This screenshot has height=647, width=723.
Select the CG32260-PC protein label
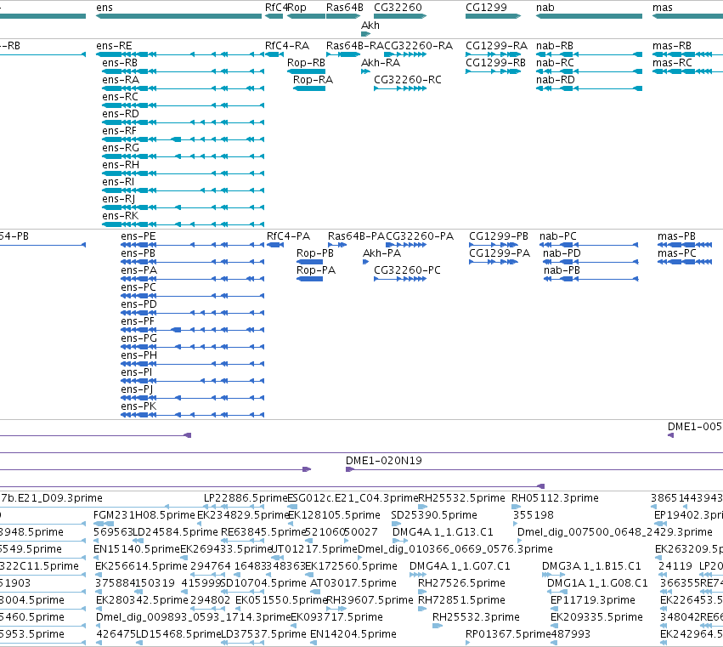coord(407,270)
